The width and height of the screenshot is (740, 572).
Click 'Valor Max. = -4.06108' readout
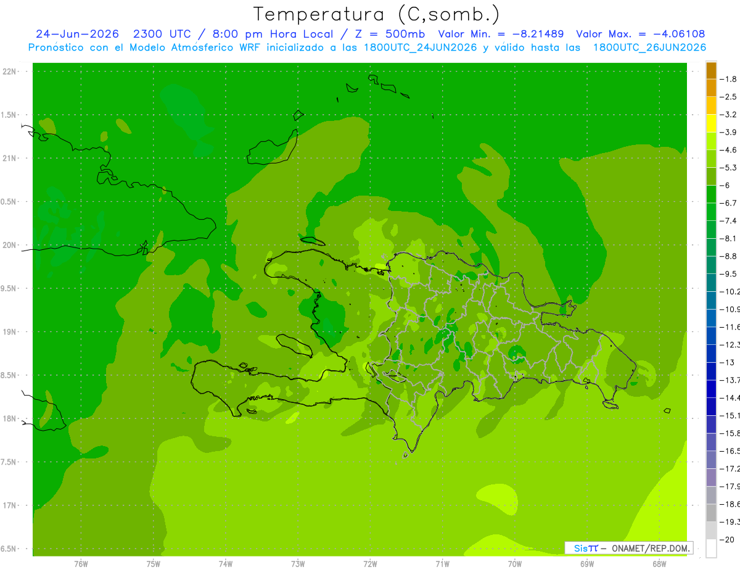[x=641, y=34]
